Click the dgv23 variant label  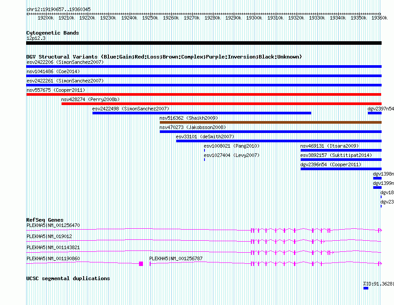tap(387, 202)
